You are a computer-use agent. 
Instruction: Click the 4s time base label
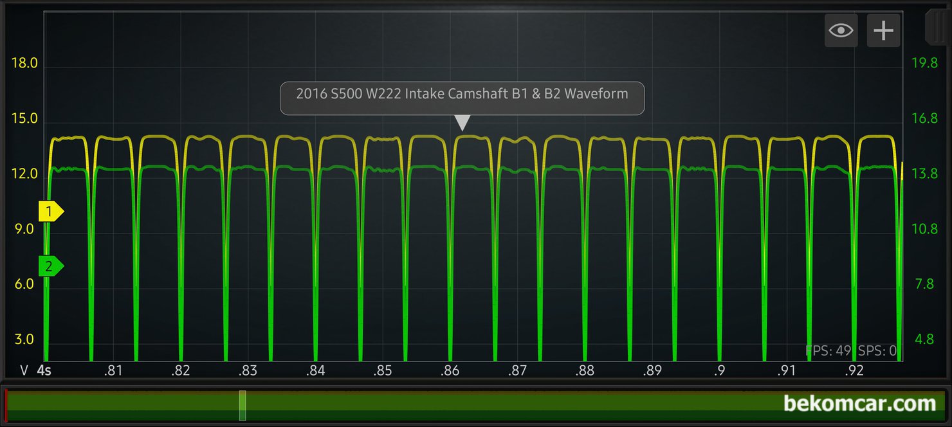coord(44,370)
